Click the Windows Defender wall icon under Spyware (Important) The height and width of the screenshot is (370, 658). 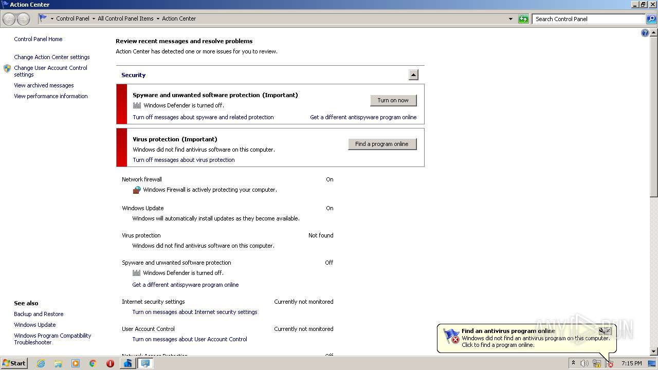click(x=137, y=105)
